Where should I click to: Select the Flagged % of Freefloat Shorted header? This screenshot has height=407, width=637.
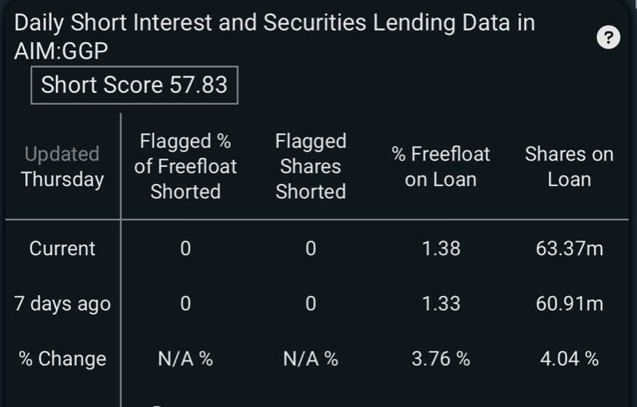185,166
